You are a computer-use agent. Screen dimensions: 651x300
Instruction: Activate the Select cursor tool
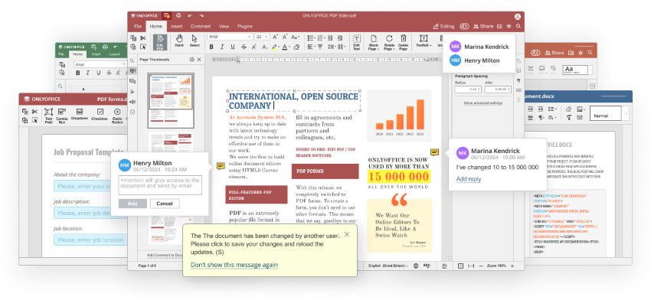(195, 41)
